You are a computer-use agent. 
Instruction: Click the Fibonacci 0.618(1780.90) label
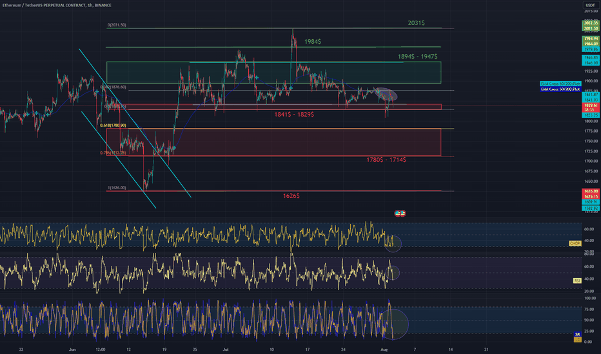tap(113, 125)
